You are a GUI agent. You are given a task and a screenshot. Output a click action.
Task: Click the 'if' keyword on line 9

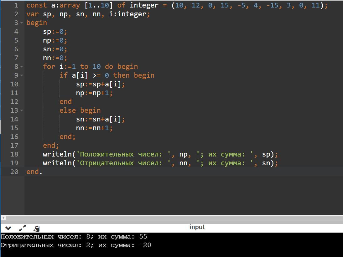pos(64,75)
